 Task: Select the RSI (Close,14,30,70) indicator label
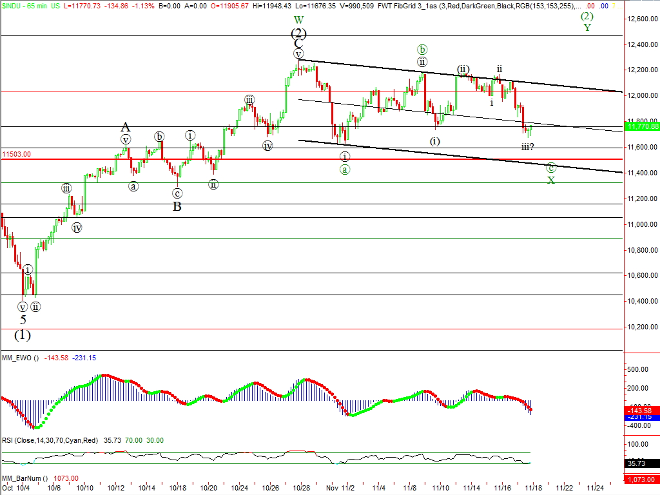click(x=49, y=440)
